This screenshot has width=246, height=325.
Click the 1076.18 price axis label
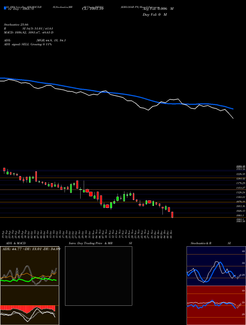tap(241, 201)
